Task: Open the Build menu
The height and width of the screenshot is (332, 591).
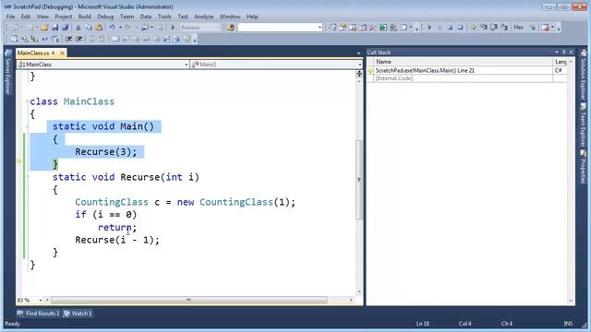Action: coord(84,17)
